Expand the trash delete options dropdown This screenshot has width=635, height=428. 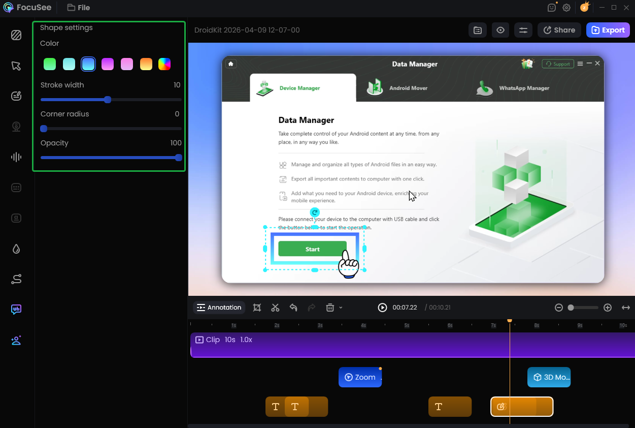pyautogui.click(x=340, y=308)
